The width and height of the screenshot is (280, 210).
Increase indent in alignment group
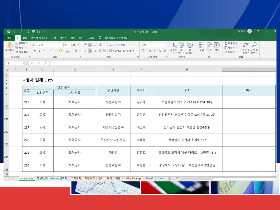[104, 51]
